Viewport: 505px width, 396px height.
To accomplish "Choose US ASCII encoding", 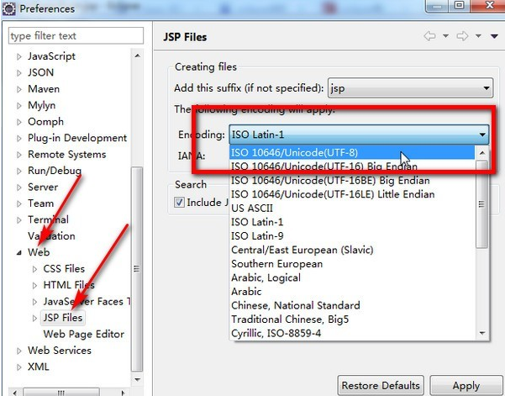I will click(352, 209).
